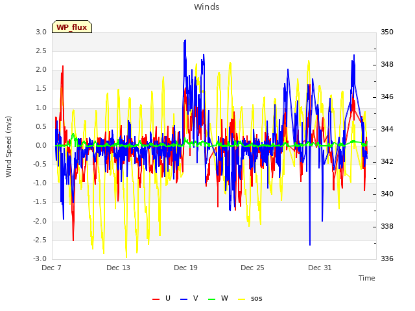The image size is (415, 311).
Task: Click the 346 right axis value
Action: (x=387, y=97)
